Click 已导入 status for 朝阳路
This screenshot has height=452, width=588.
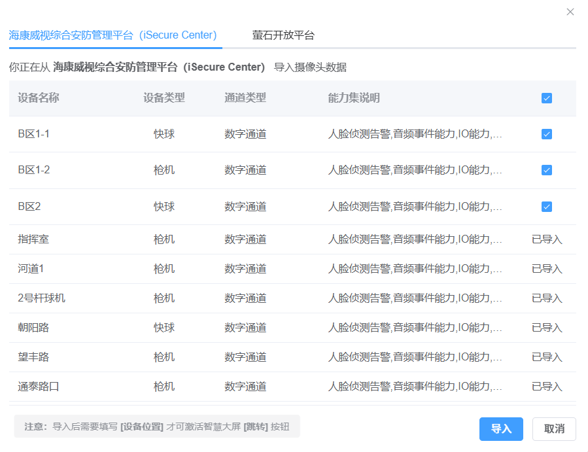(x=547, y=328)
